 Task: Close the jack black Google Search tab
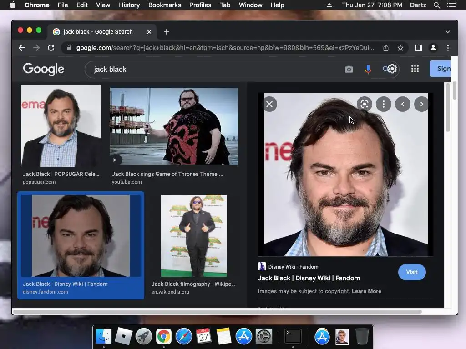(149, 32)
